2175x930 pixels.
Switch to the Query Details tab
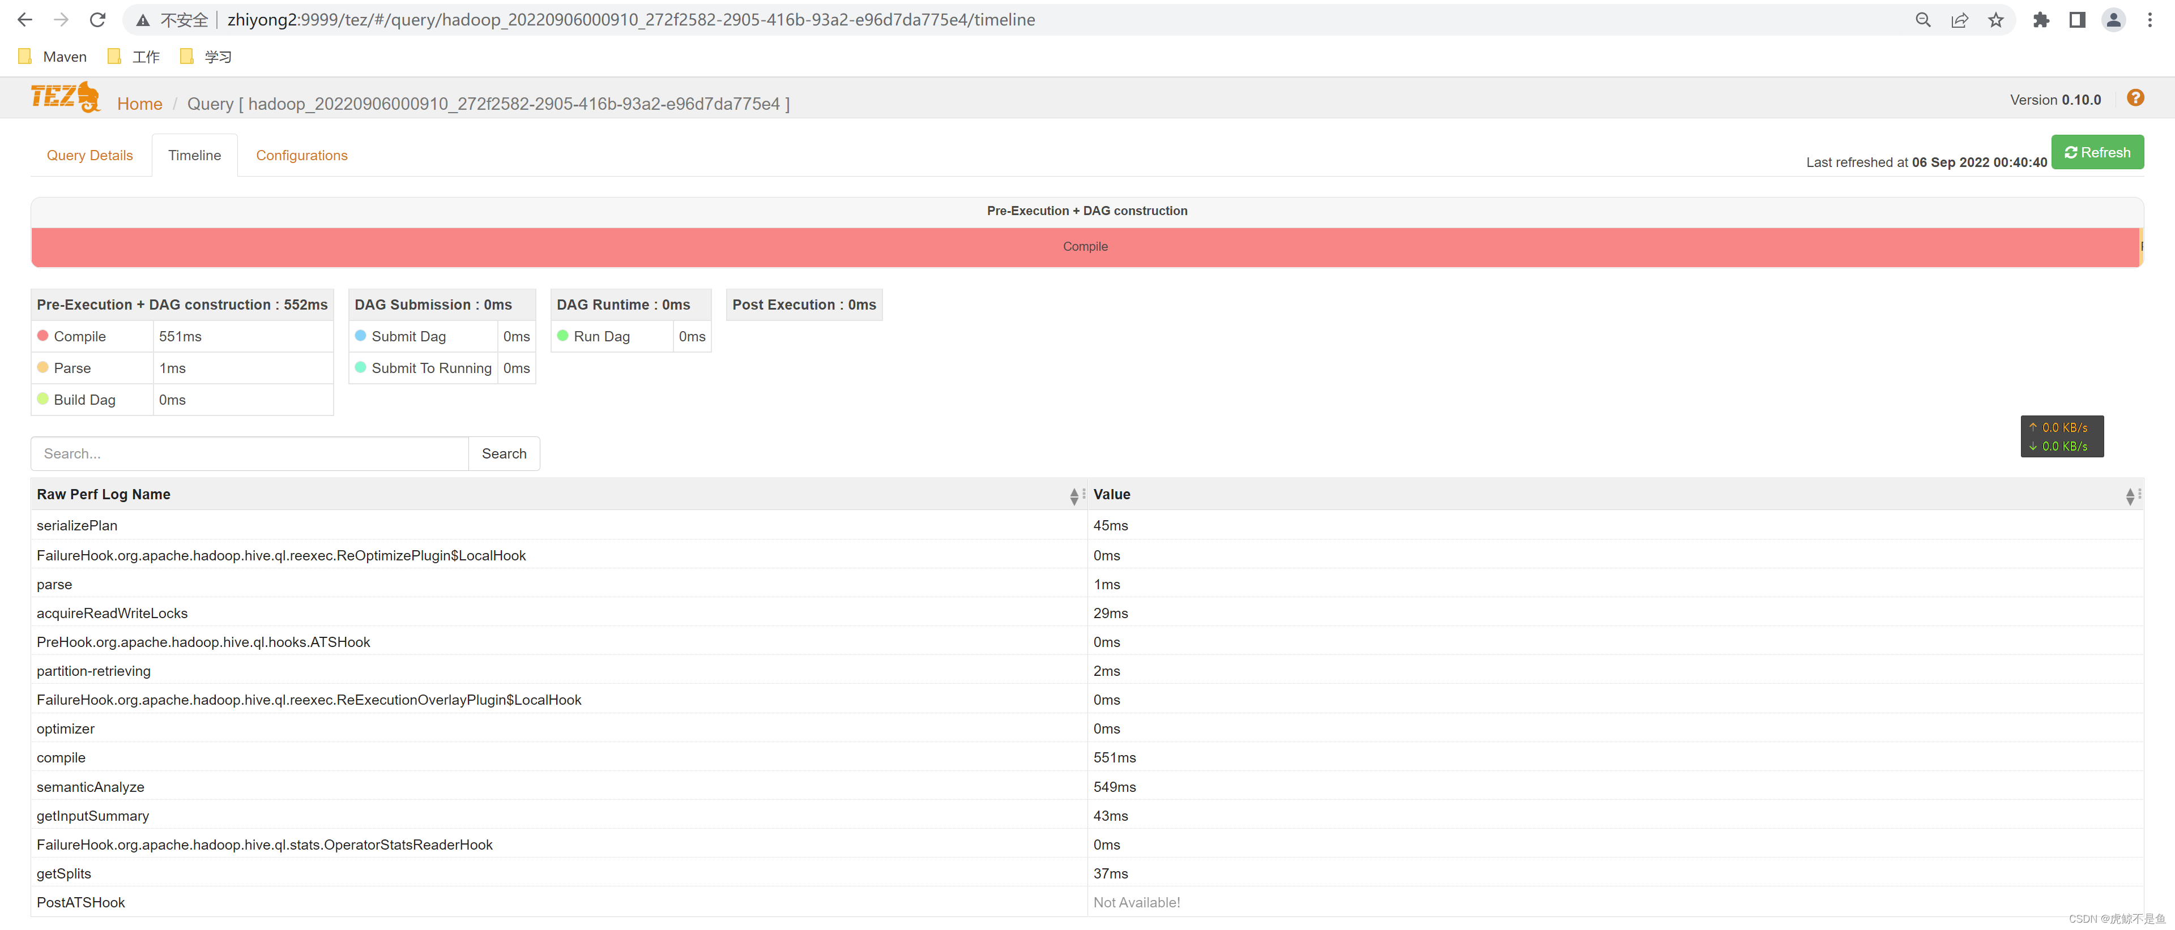89,155
